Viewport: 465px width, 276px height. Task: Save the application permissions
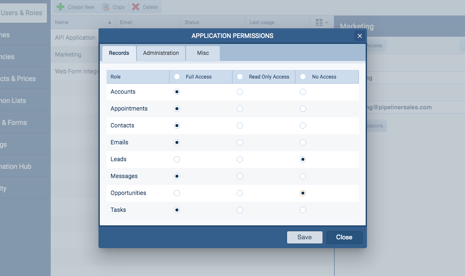pos(304,237)
